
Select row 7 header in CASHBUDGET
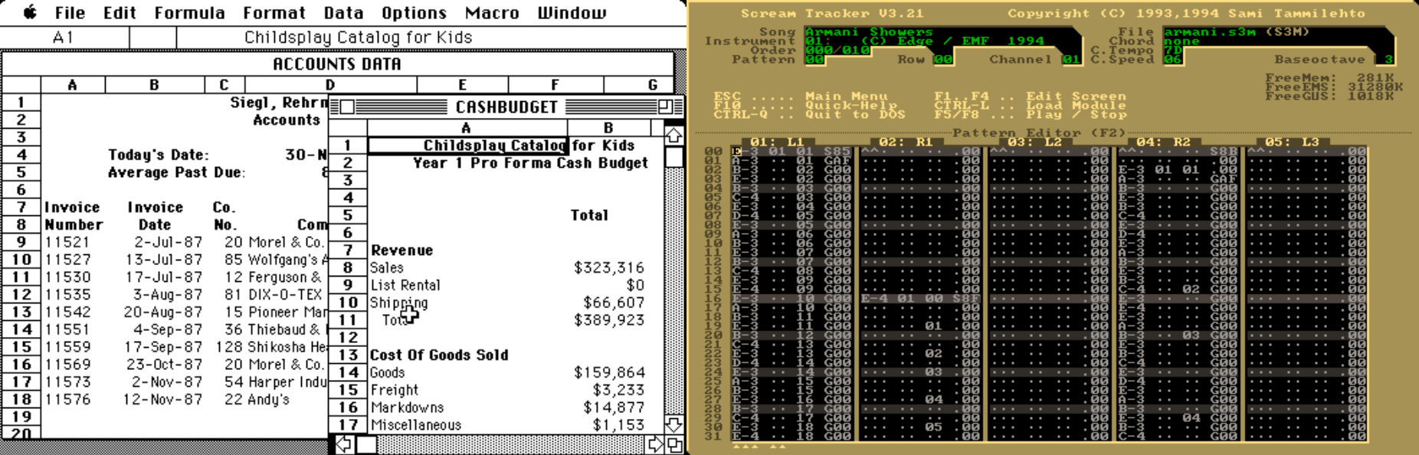click(348, 250)
